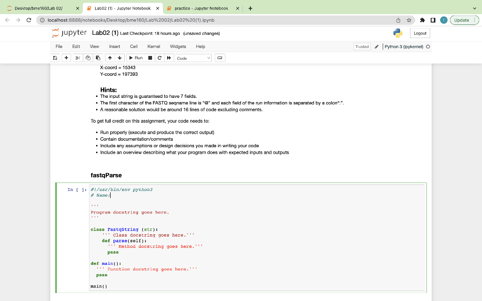Click the Logout button
This screenshot has width=482, height=301.
(x=419, y=33)
